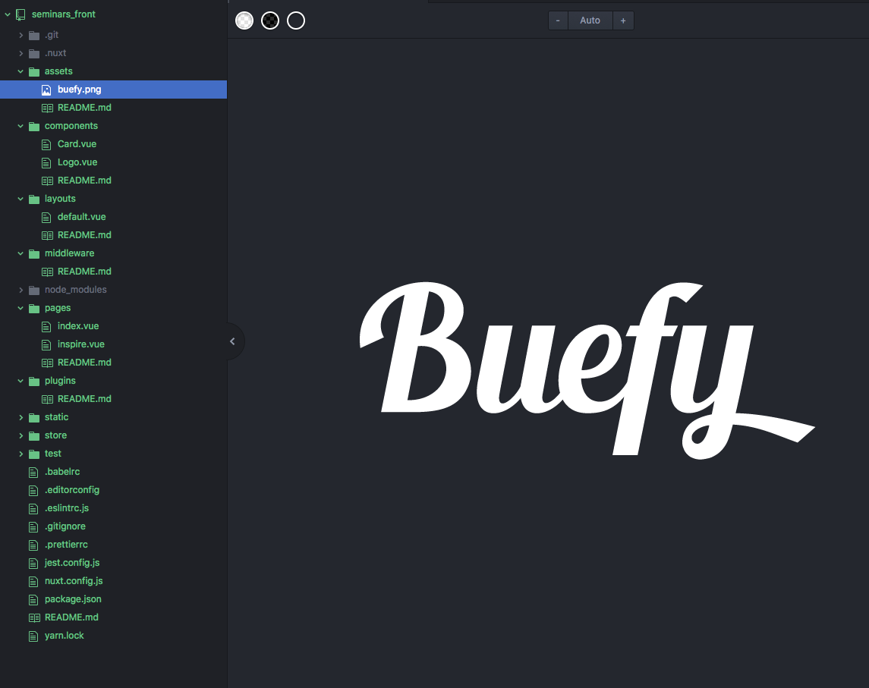
Task: Expand the .nuxt folder
Action: 21,53
